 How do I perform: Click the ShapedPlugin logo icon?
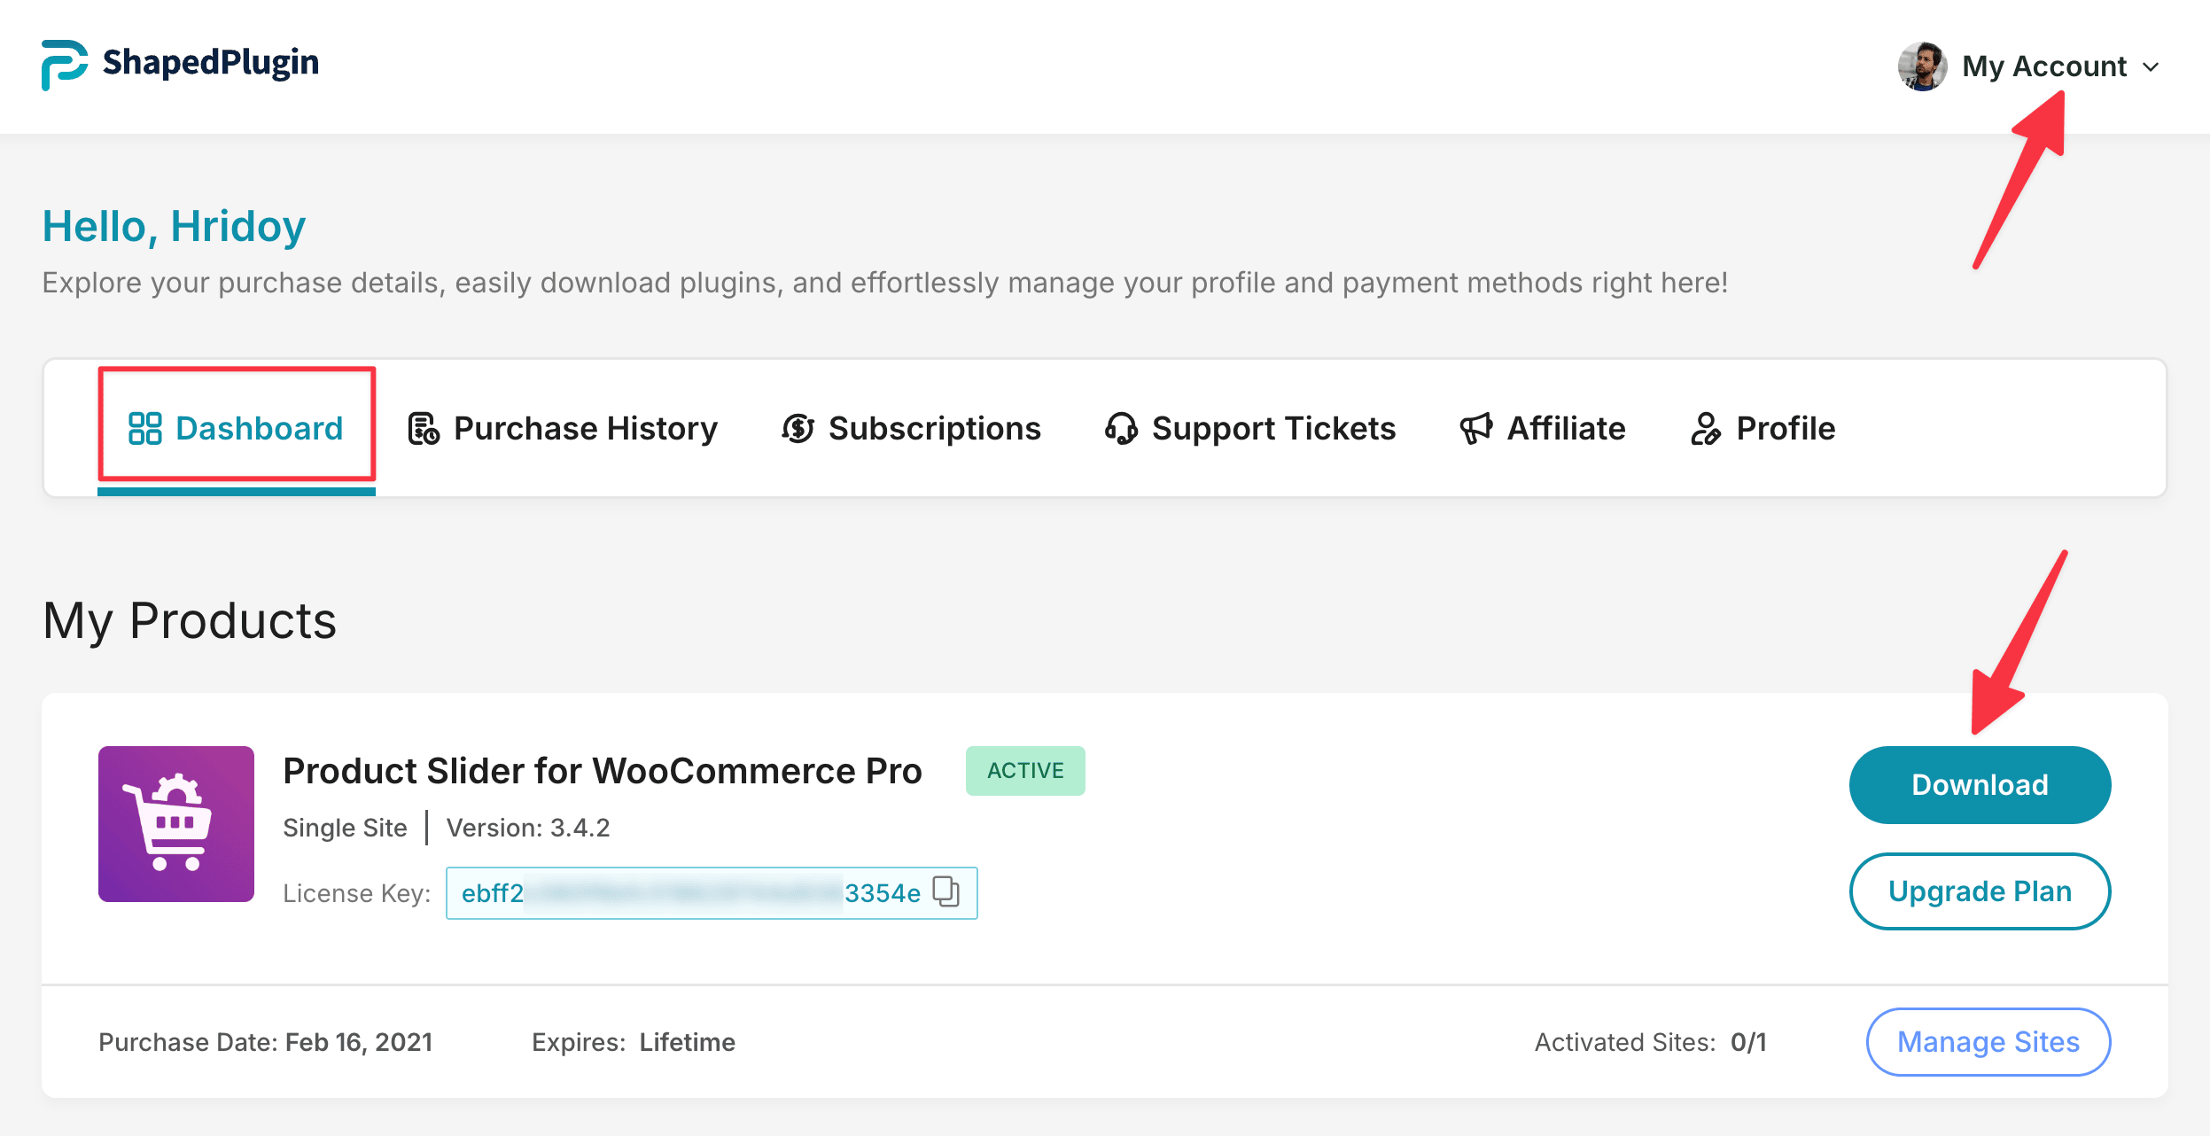click(64, 64)
